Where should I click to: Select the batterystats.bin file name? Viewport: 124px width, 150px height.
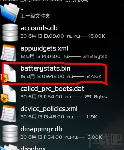tap(45, 68)
